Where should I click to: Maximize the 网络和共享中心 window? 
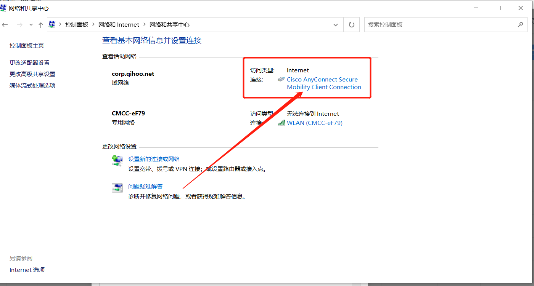(x=498, y=8)
